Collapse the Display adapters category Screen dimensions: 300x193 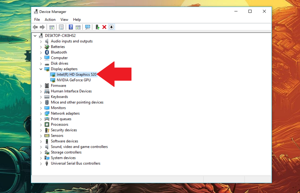[x=41, y=69]
